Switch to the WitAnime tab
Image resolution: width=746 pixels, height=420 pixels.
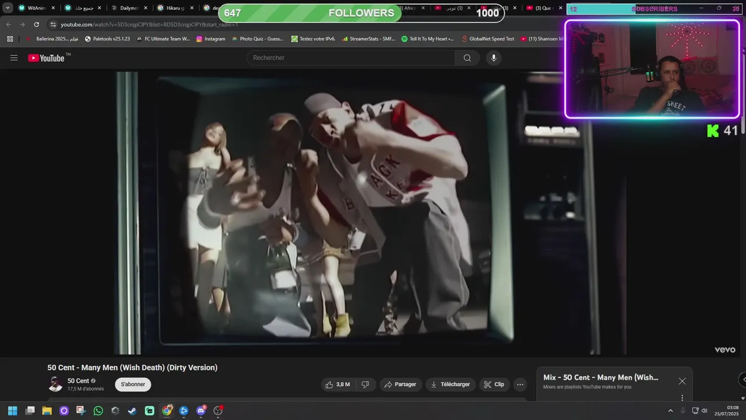click(x=36, y=8)
